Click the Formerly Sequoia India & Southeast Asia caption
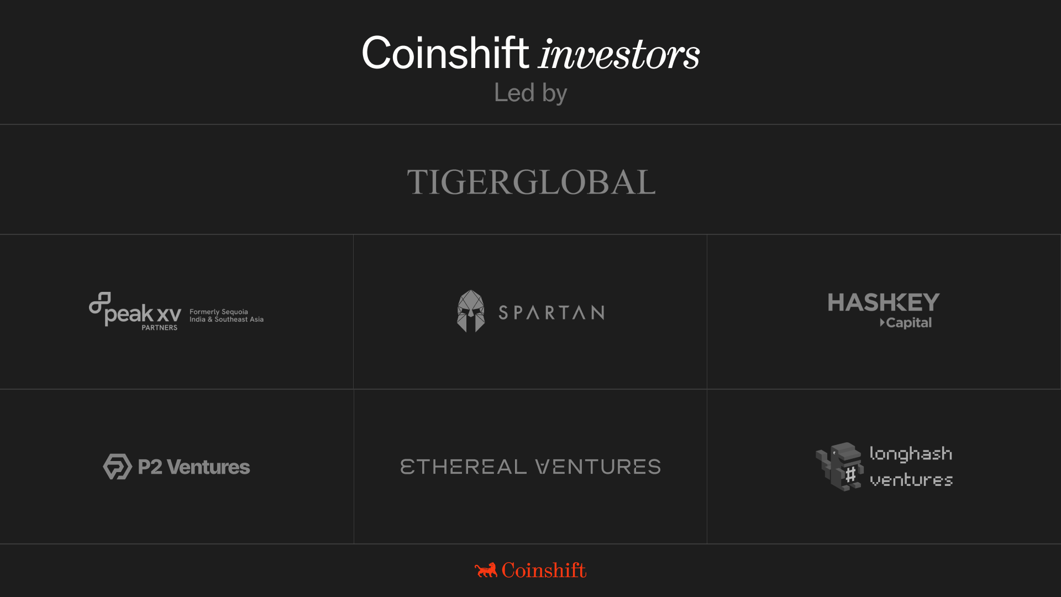 [227, 316]
